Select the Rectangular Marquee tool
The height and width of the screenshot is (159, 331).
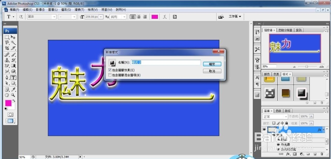click(7, 37)
